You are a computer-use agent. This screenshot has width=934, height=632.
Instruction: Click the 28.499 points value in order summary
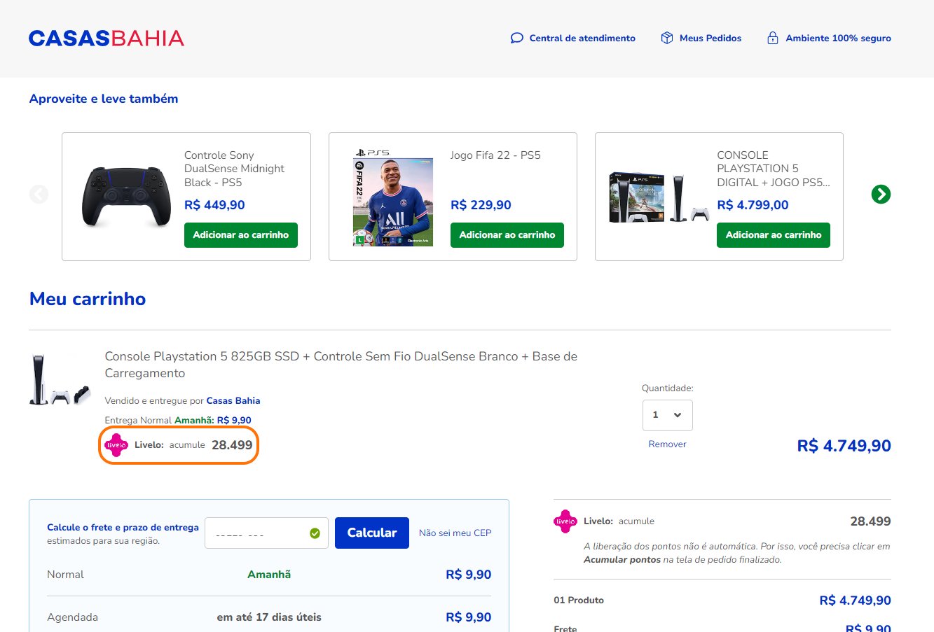870,521
